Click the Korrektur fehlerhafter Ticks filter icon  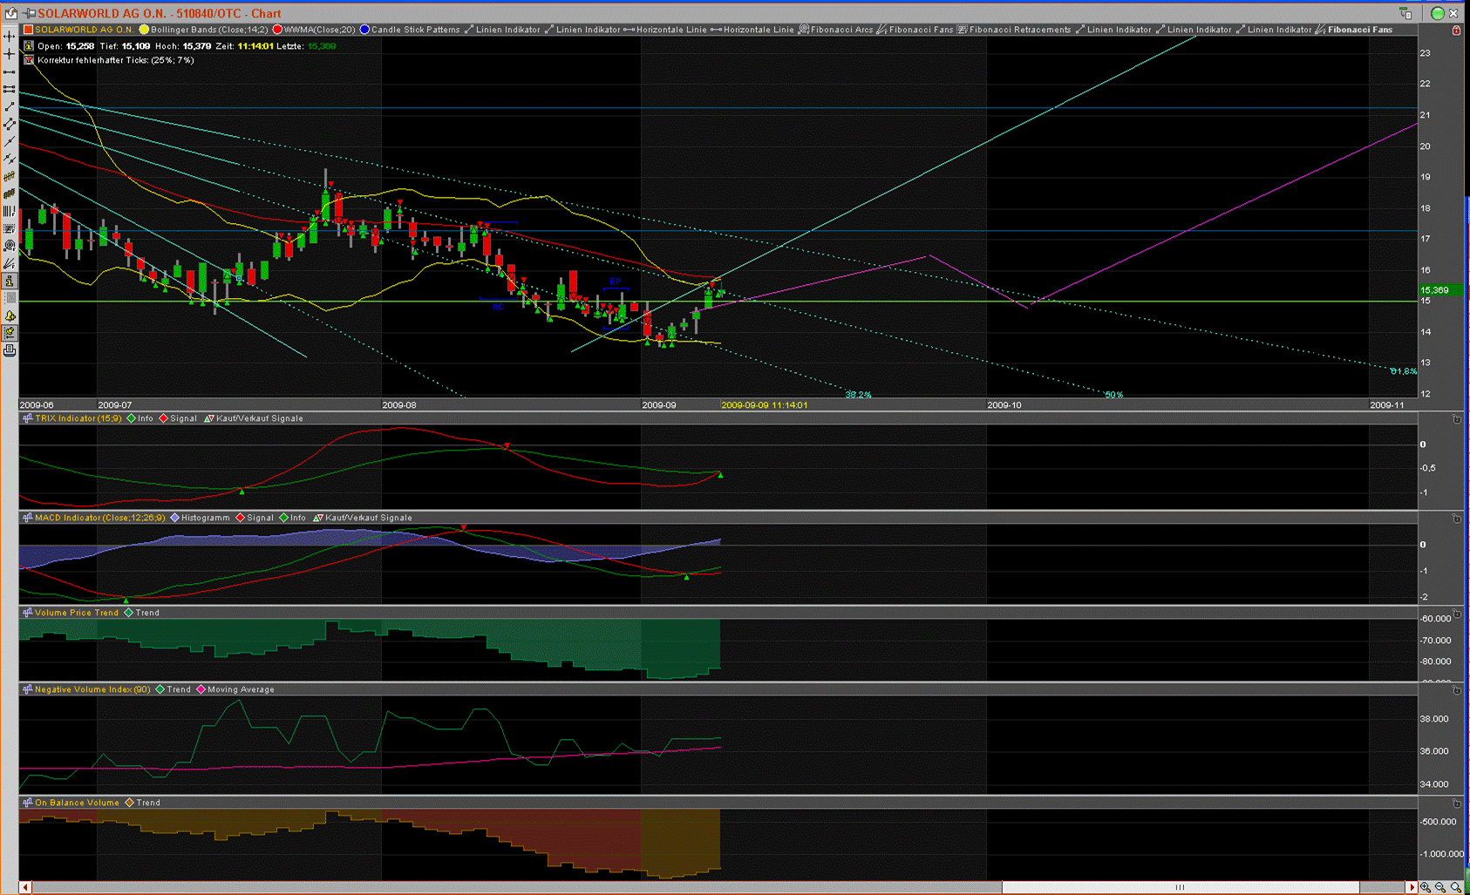[29, 60]
